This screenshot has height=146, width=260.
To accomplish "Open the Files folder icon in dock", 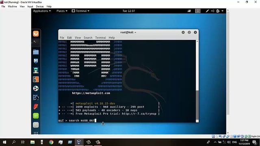I will (36, 52).
